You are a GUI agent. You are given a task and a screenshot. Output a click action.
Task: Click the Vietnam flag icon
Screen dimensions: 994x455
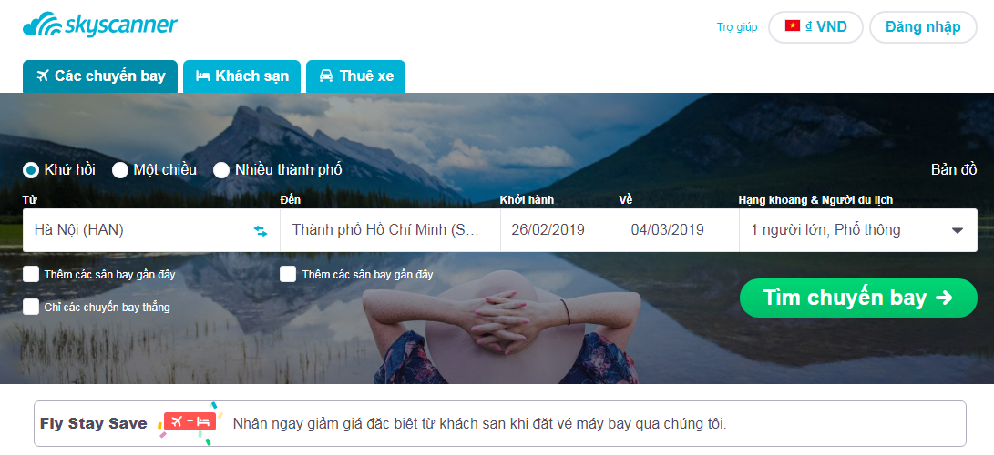click(793, 26)
